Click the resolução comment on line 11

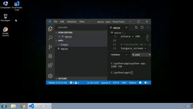[133, 45]
